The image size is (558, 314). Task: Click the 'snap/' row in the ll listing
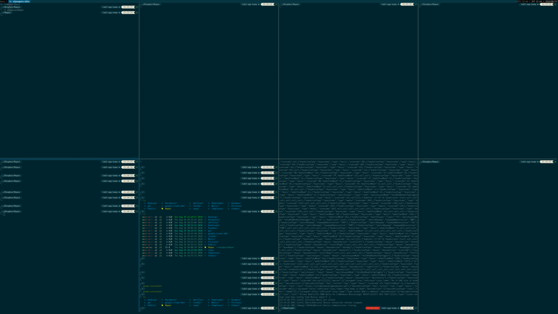point(178,250)
